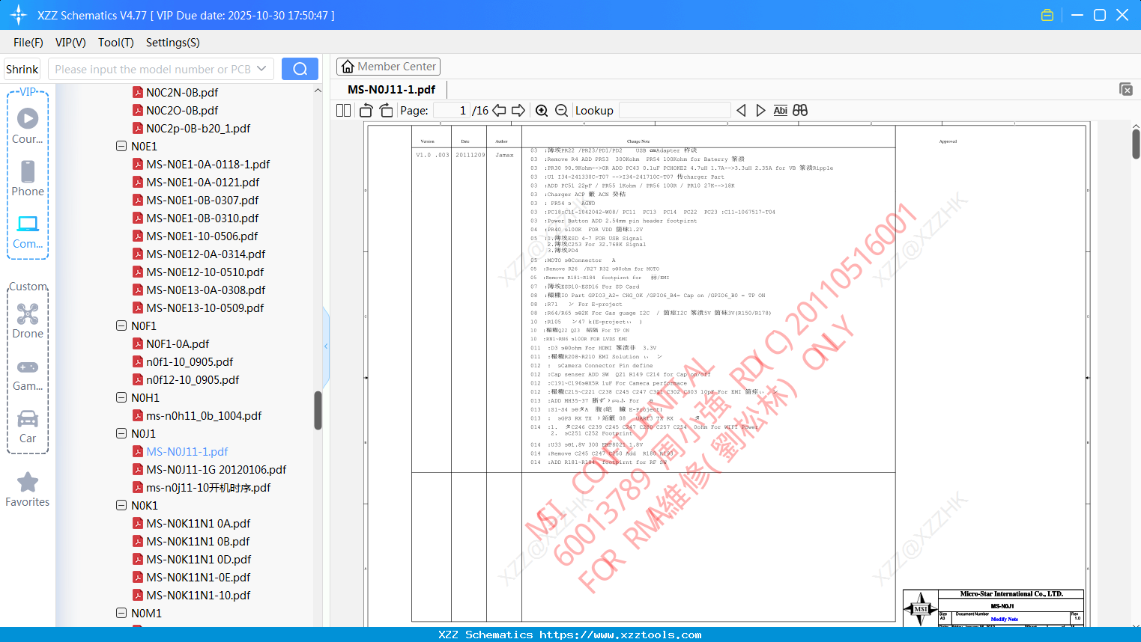Open the Courses sidebar icon
The width and height of the screenshot is (1141, 642).
pos(28,126)
